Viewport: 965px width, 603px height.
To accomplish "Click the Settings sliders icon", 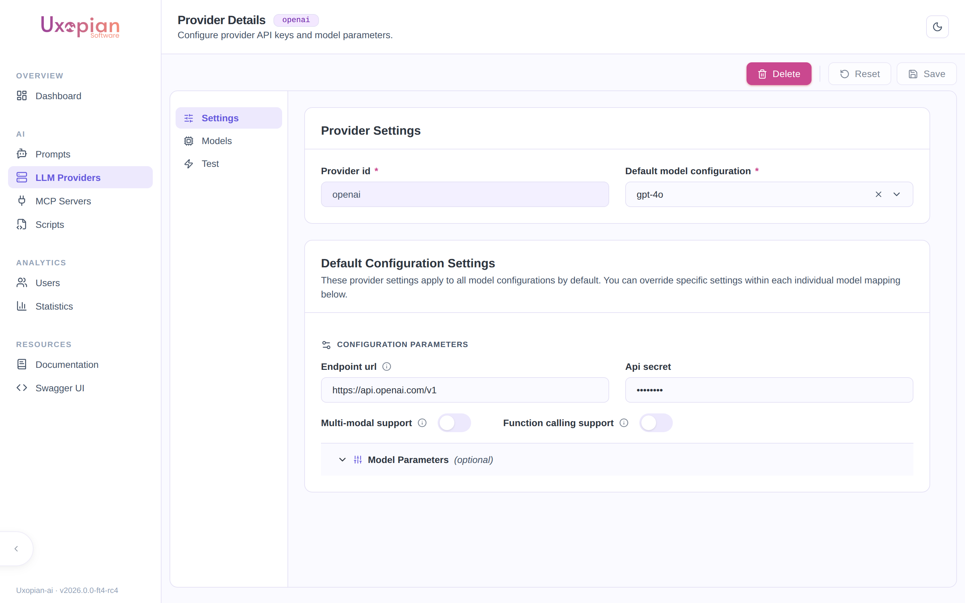I will (x=189, y=118).
